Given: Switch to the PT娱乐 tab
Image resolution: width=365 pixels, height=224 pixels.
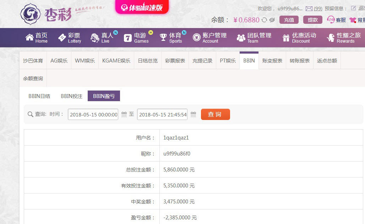Looking at the screenshot, I should pyautogui.click(x=228, y=61).
